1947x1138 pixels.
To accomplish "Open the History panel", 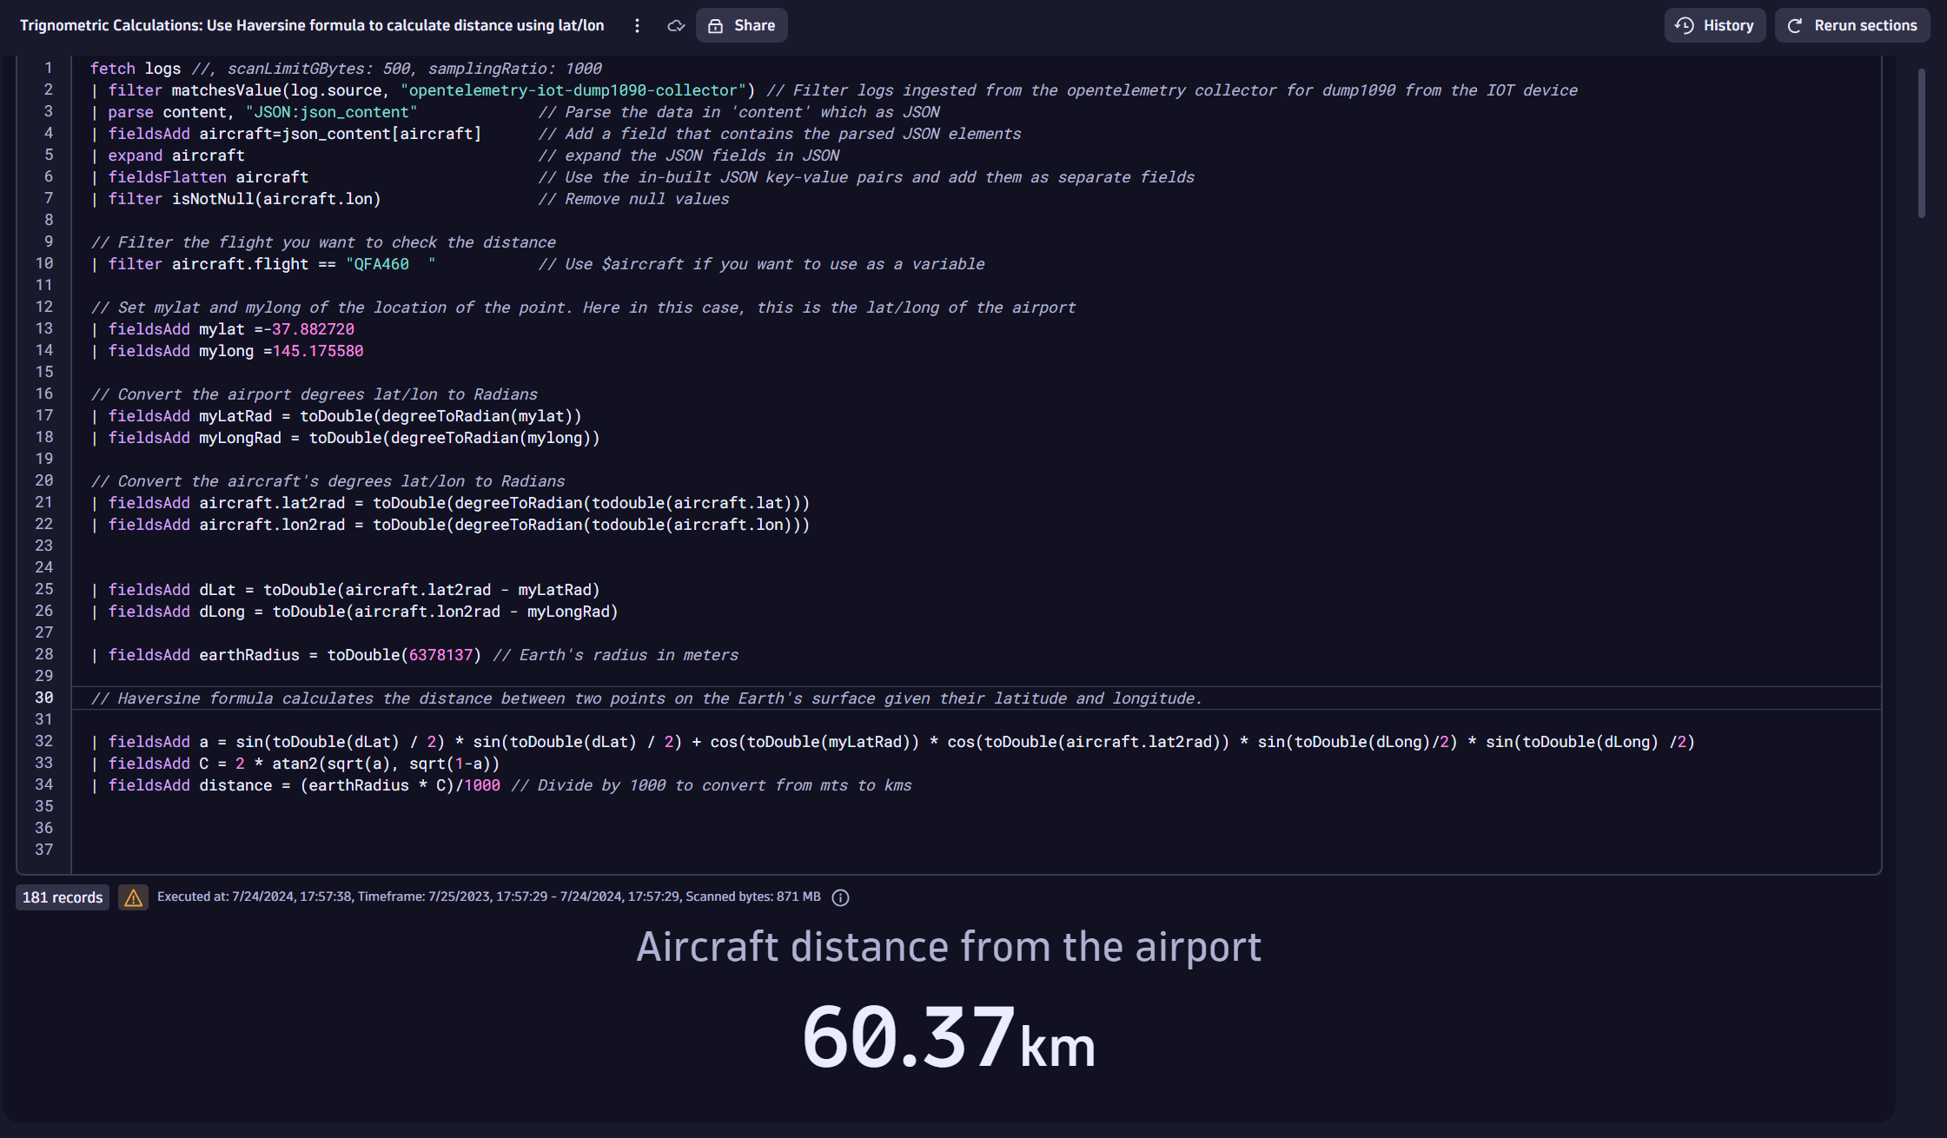I will [1715, 25].
